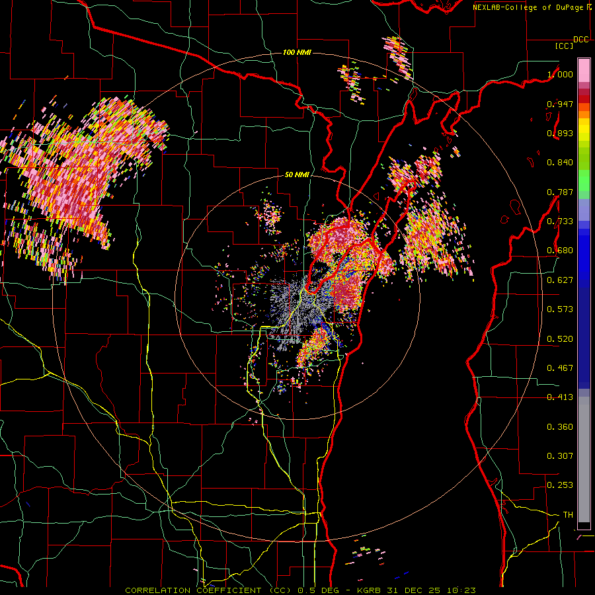The height and width of the screenshot is (595, 595).
Task: Select the 0.840 legend value
Action: click(560, 163)
